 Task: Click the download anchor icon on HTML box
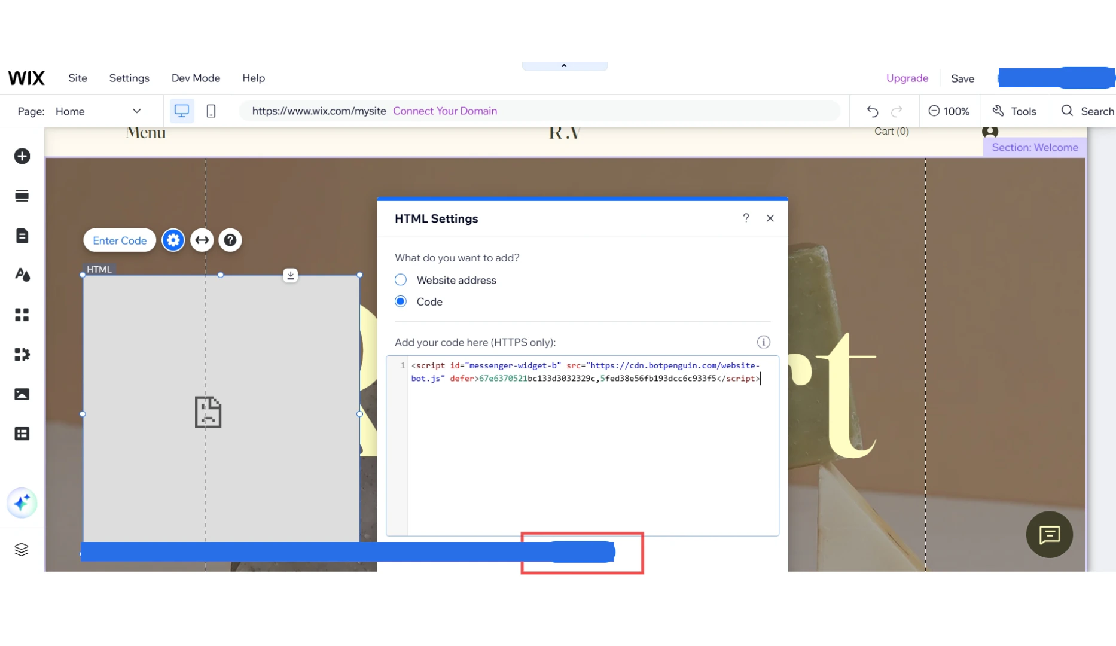pos(291,275)
